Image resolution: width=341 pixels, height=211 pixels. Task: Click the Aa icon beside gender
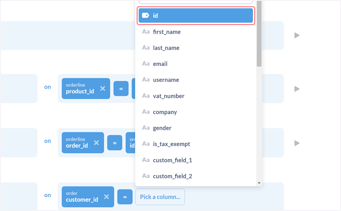(x=146, y=128)
